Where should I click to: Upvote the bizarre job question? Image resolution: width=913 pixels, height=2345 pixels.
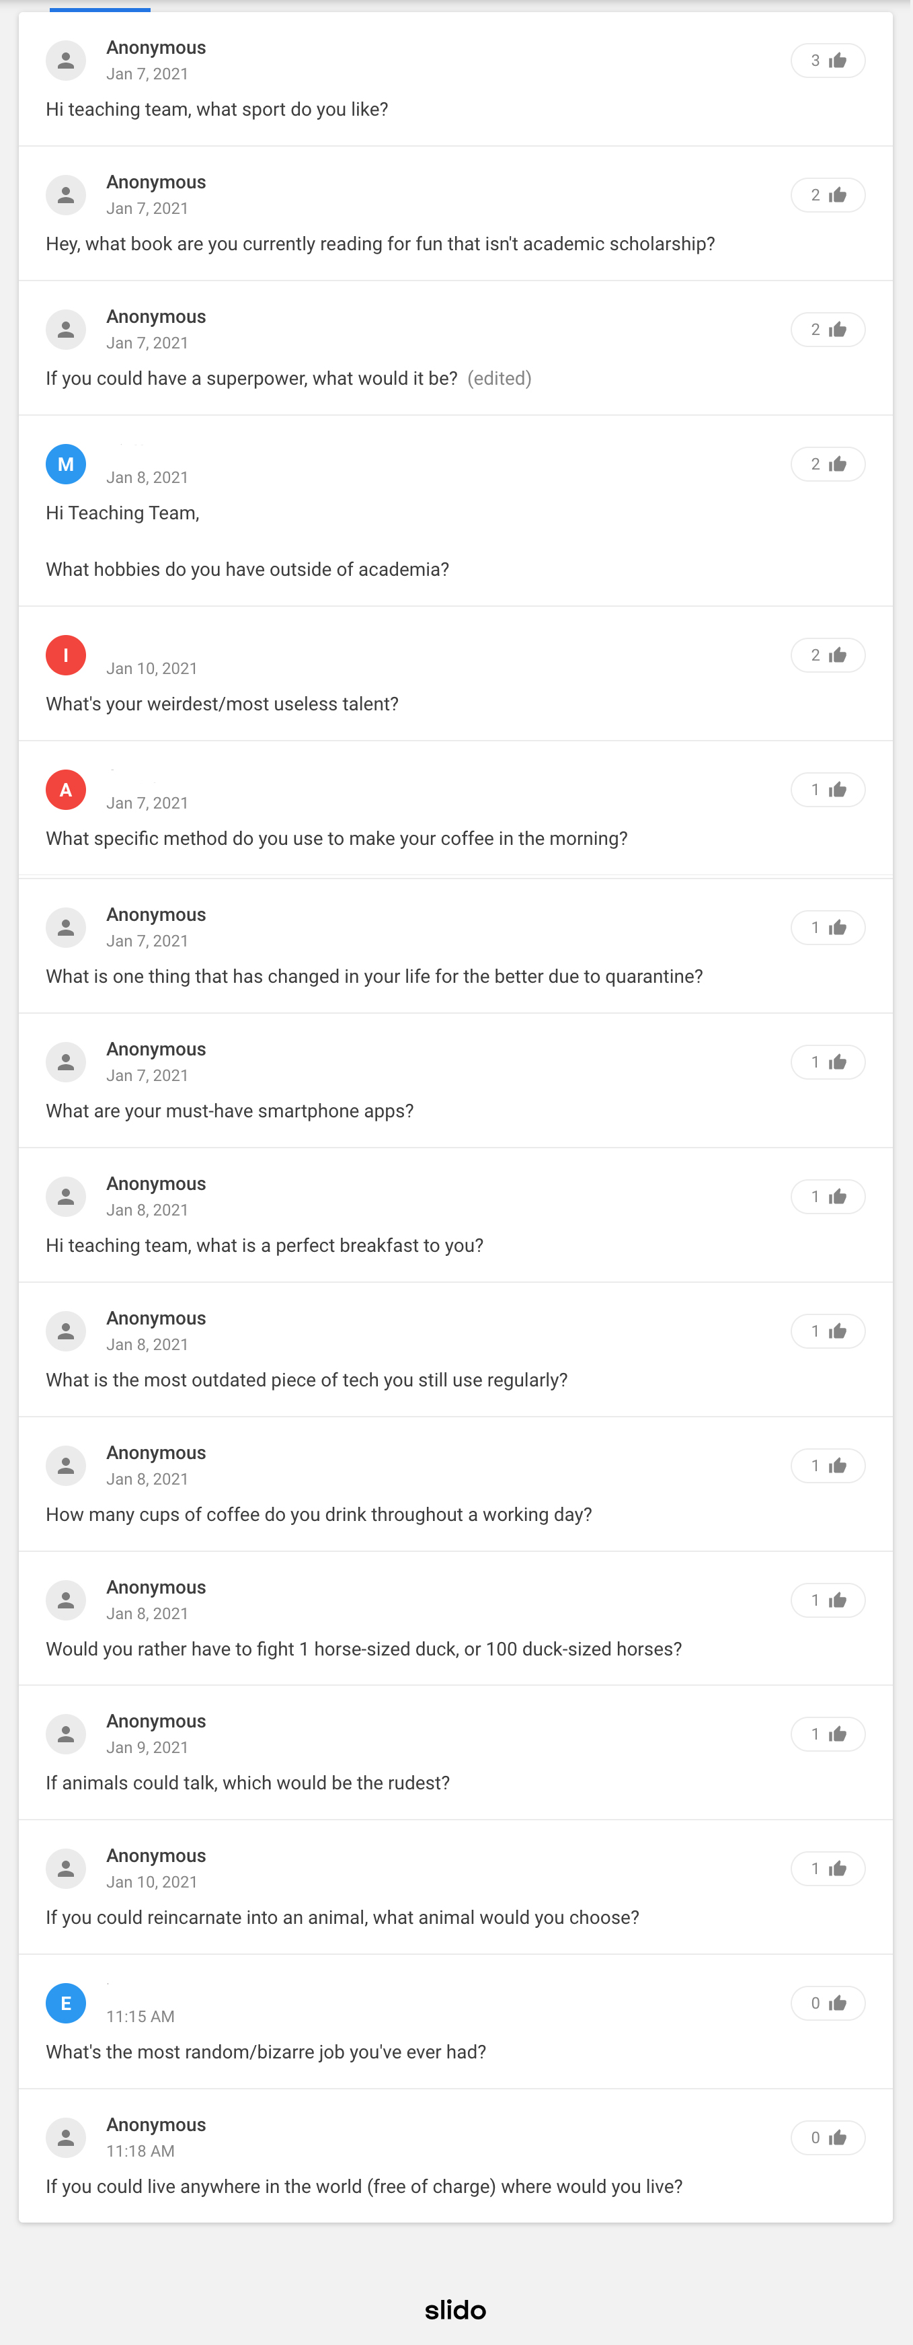click(828, 2004)
